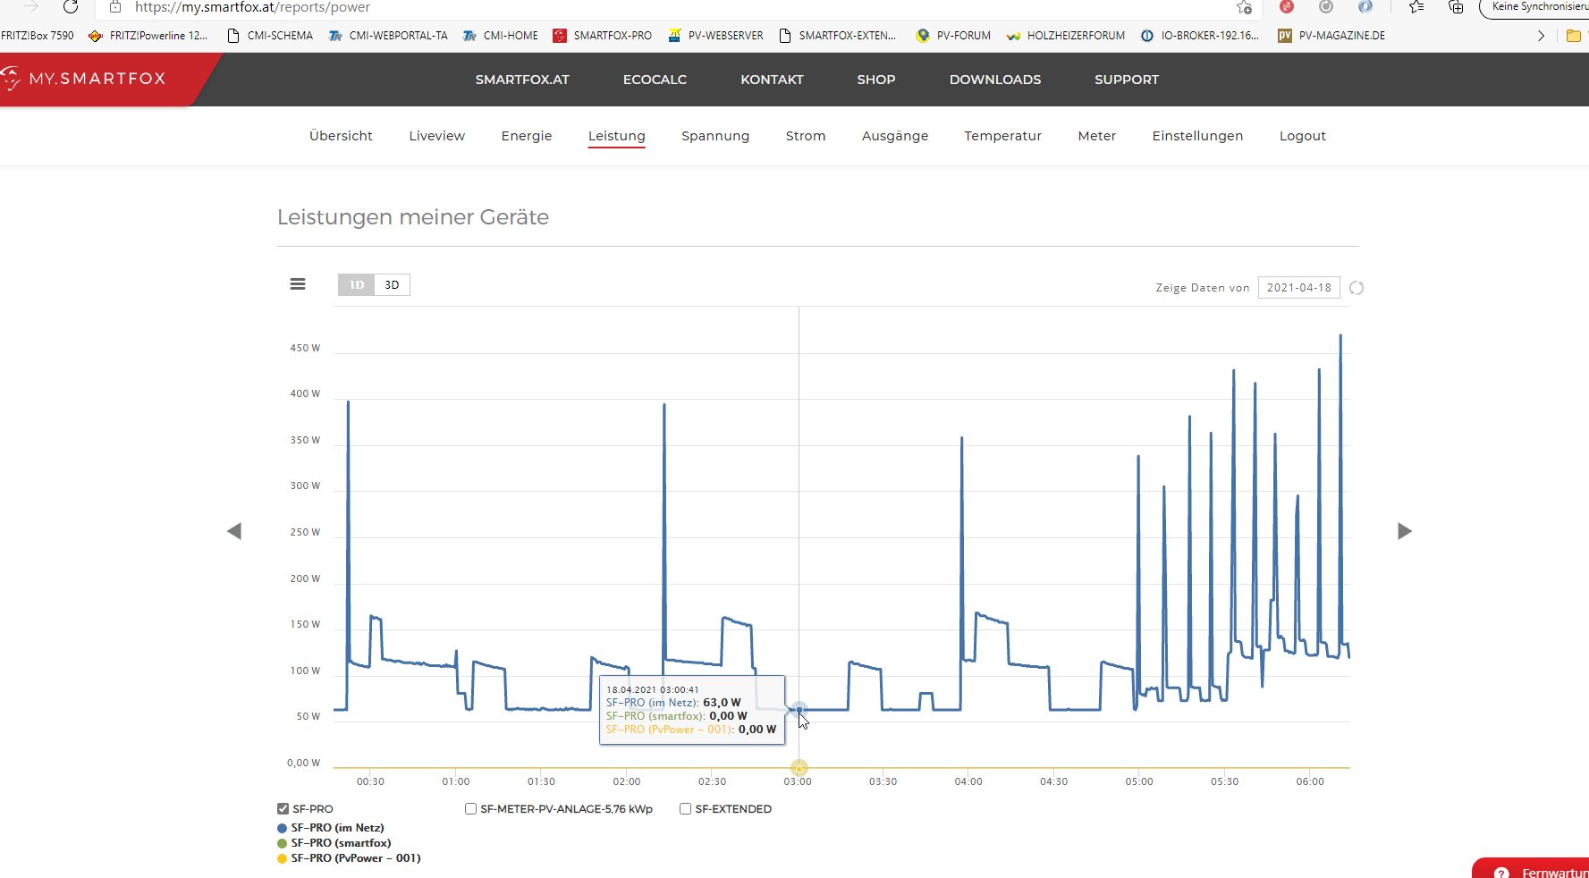Screen dimensions: 1589x878
Task: Open PV-MAGAZINE.DE bookmark
Action: (1331, 36)
